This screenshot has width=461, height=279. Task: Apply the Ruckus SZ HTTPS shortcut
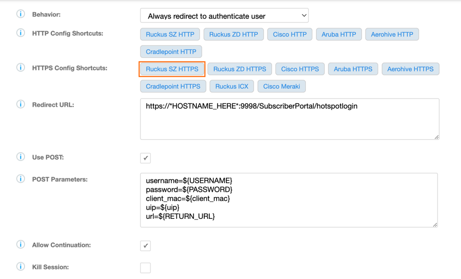(x=172, y=69)
